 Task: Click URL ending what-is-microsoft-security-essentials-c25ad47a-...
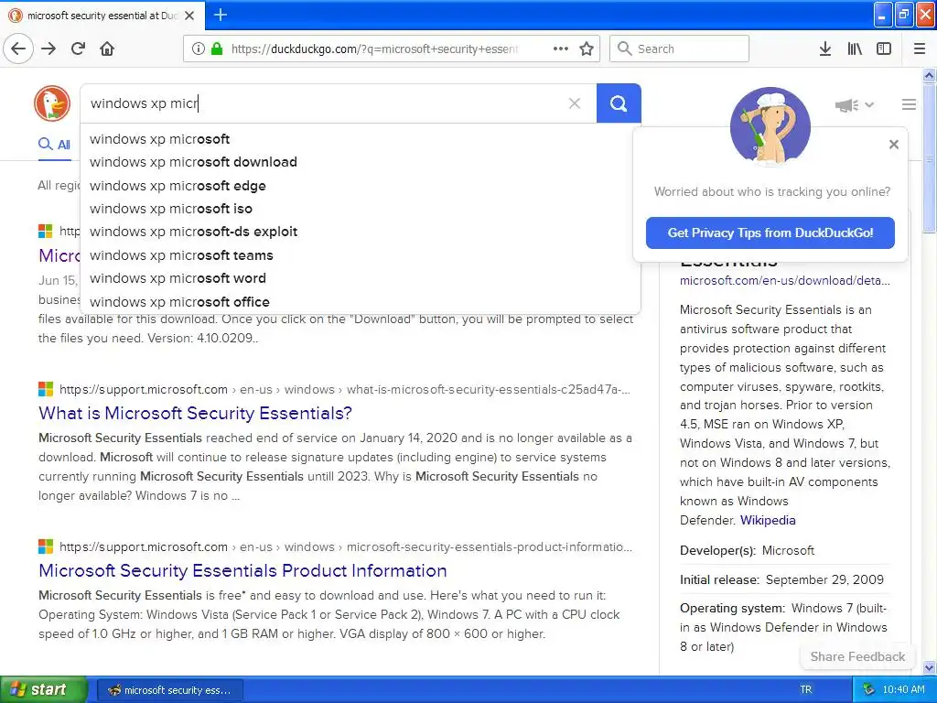[345, 389]
